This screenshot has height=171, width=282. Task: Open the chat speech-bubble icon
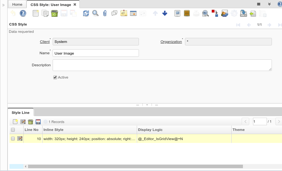click(x=114, y=13)
